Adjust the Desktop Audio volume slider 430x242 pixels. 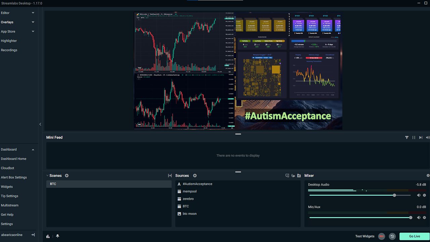360,195
